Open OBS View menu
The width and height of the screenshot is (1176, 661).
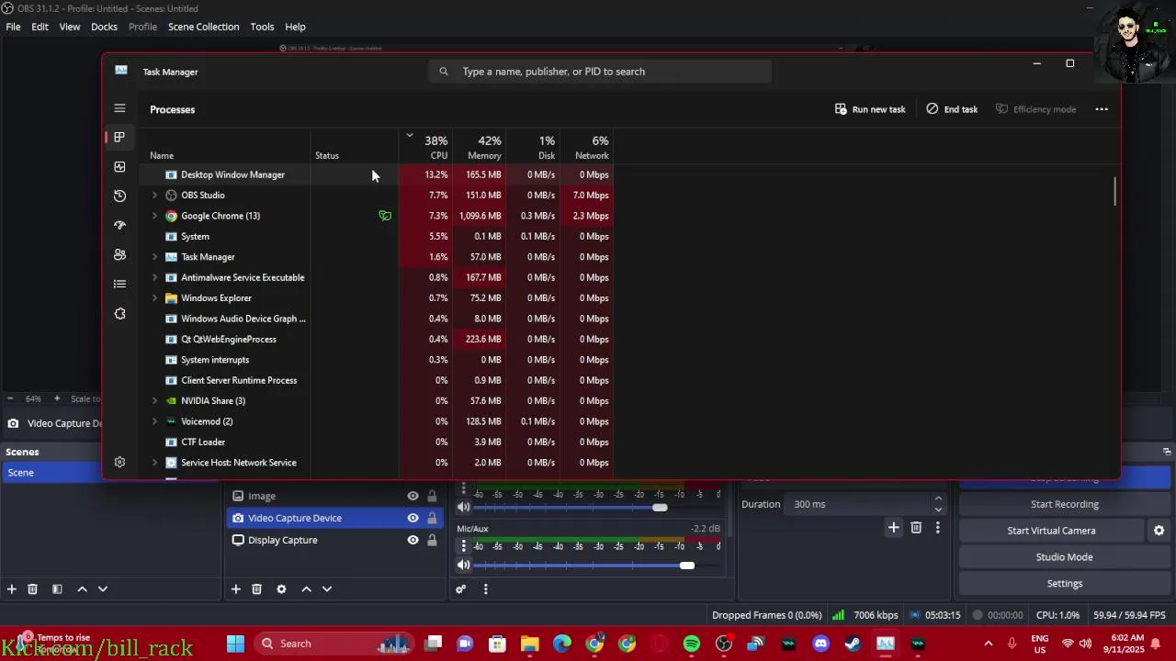tap(70, 27)
